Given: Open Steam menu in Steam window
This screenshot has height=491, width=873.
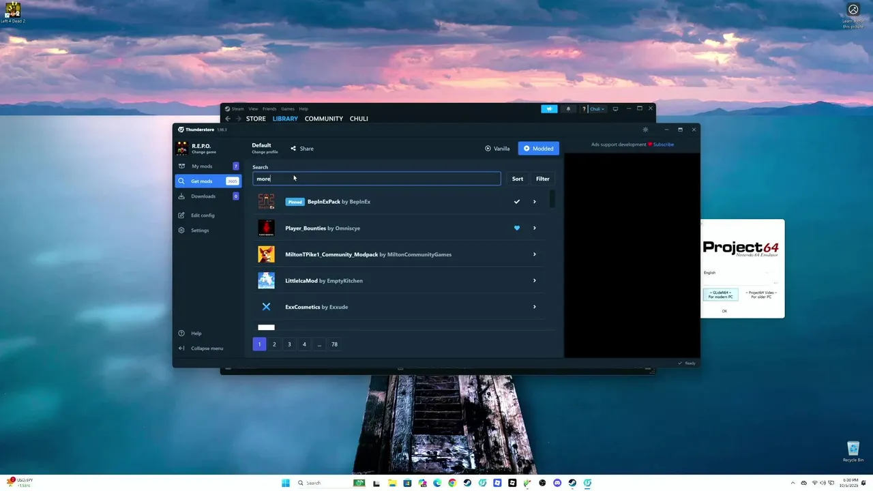Looking at the screenshot, I should pyautogui.click(x=237, y=109).
